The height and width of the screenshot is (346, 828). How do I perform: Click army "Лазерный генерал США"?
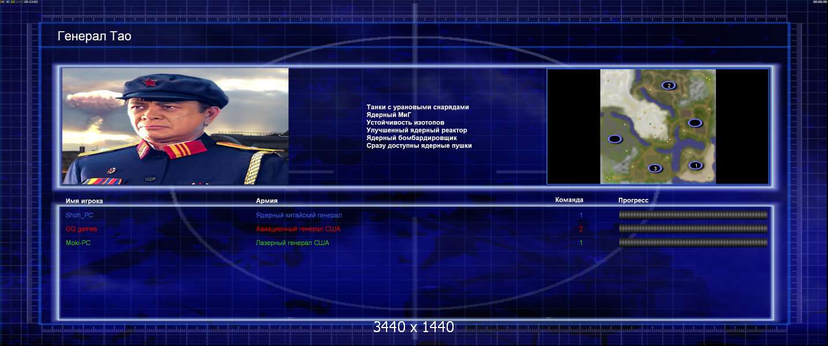[292, 243]
